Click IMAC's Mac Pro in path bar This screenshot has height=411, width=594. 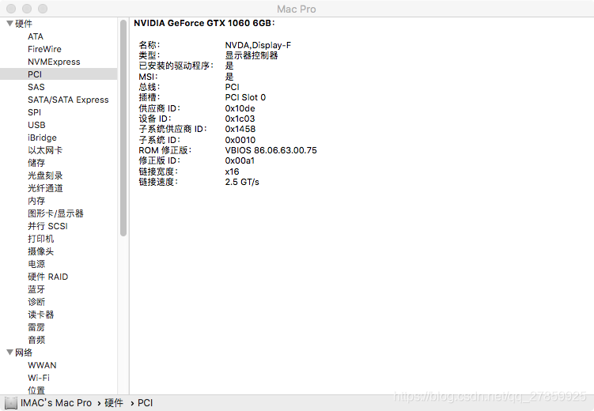[x=56, y=403]
